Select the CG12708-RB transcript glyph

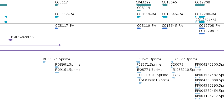200,22
